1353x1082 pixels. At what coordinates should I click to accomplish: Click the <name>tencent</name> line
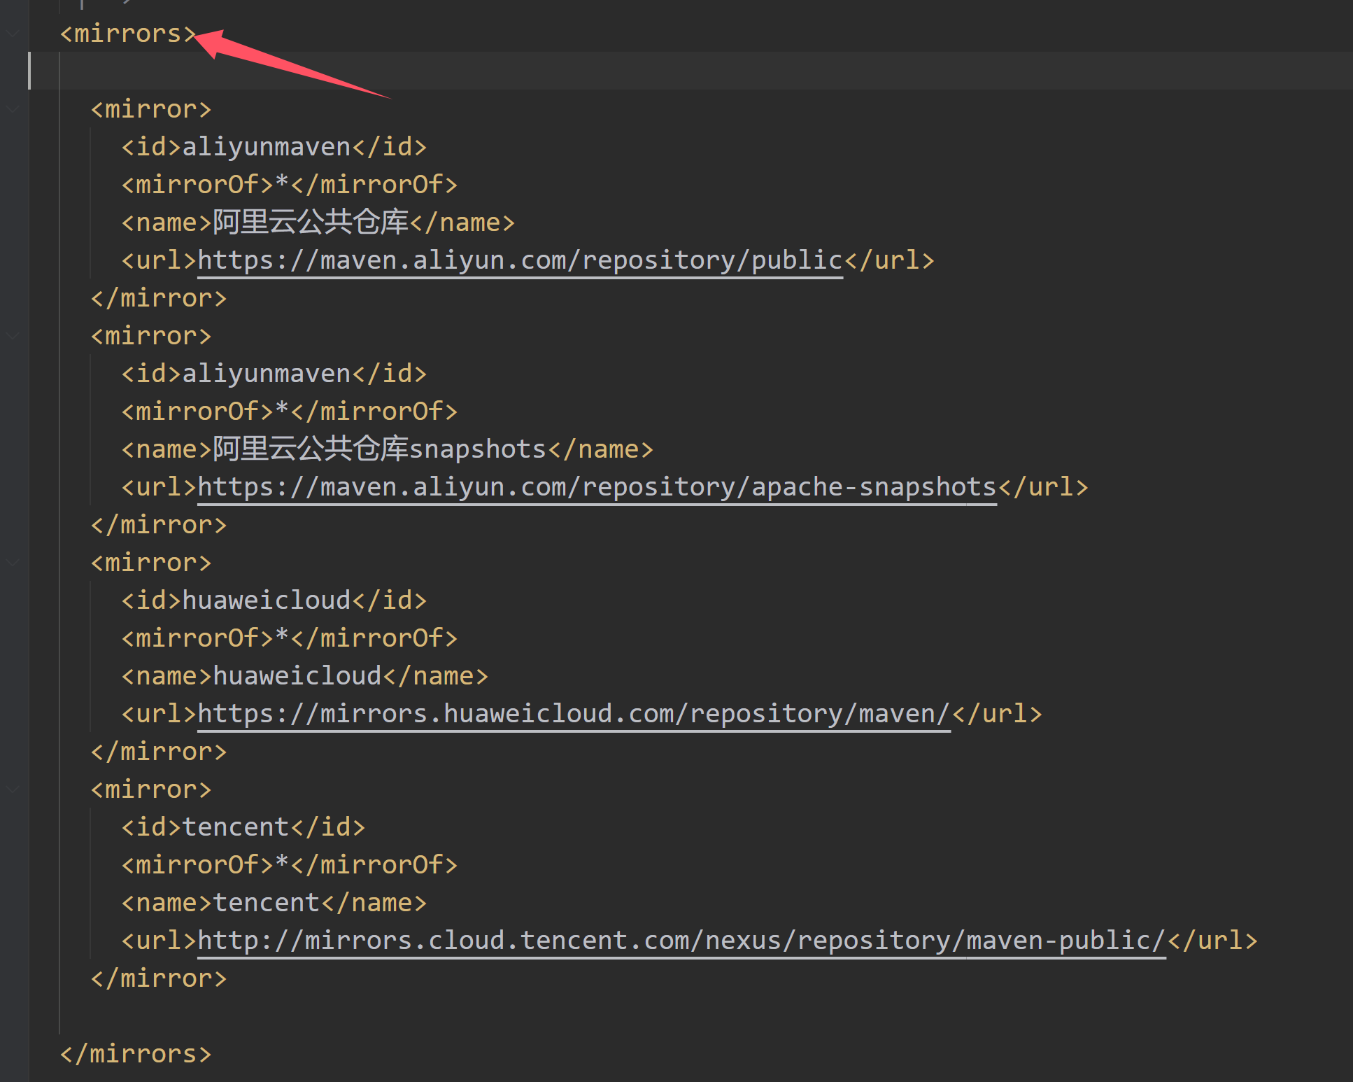pos(274,903)
